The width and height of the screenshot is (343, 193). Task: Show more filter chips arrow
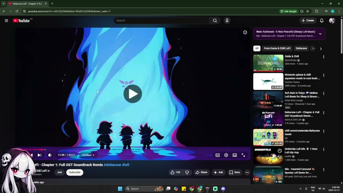pos(321,49)
